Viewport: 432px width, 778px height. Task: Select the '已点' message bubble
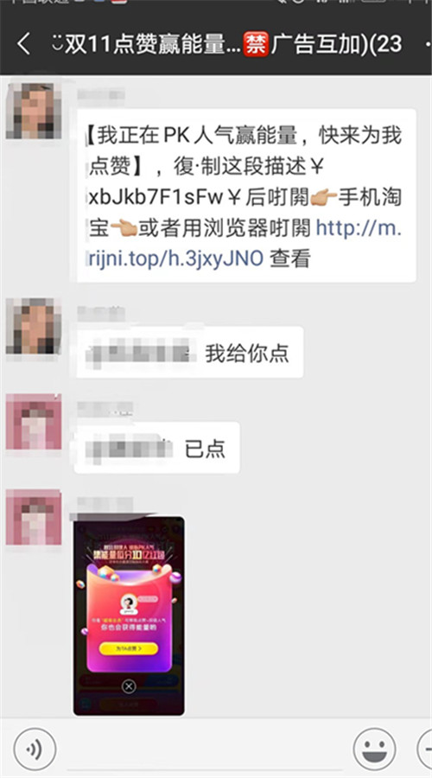tap(156, 448)
